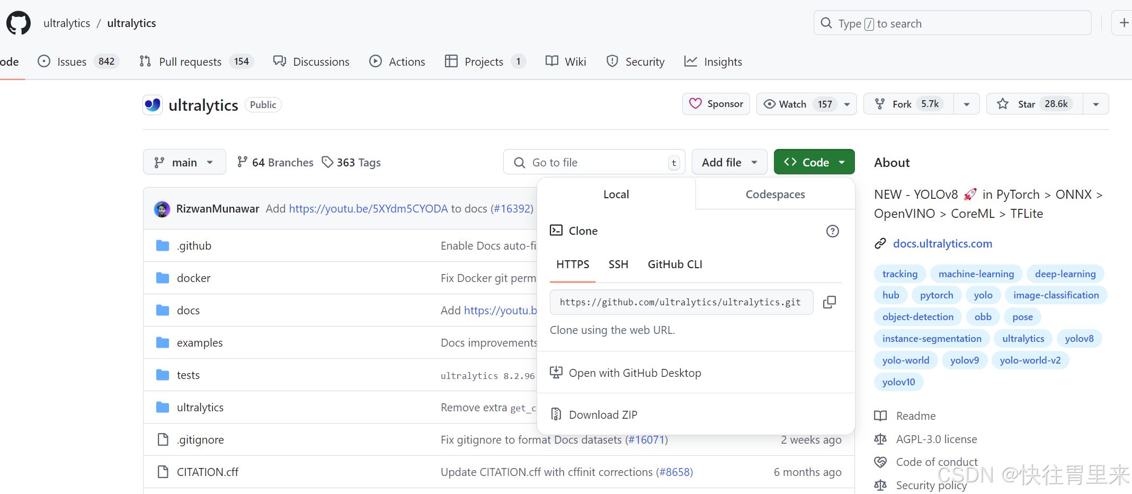Open the Issues tab

78,61
